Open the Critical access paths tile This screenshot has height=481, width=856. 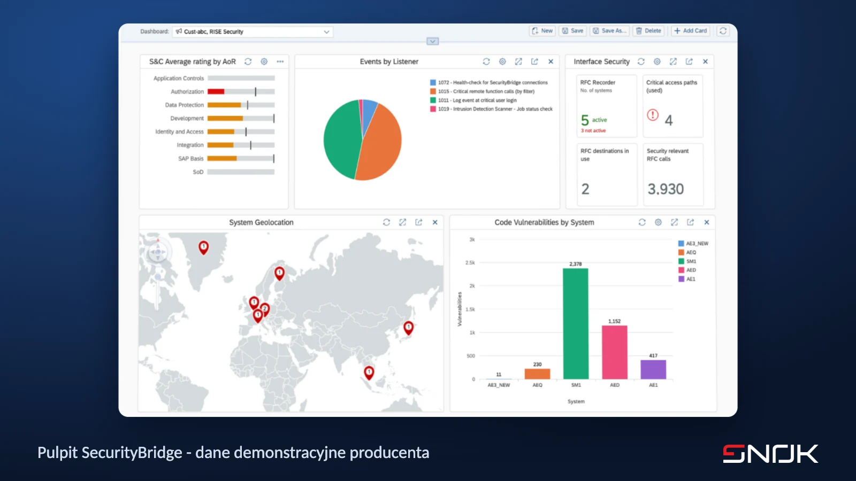[x=673, y=106]
